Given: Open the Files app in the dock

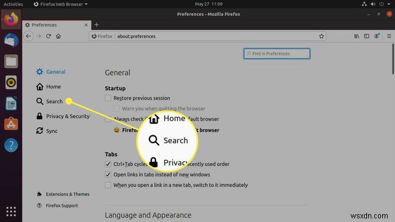Looking at the screenshot, I should pyautogui.click(x=11, y=61).
